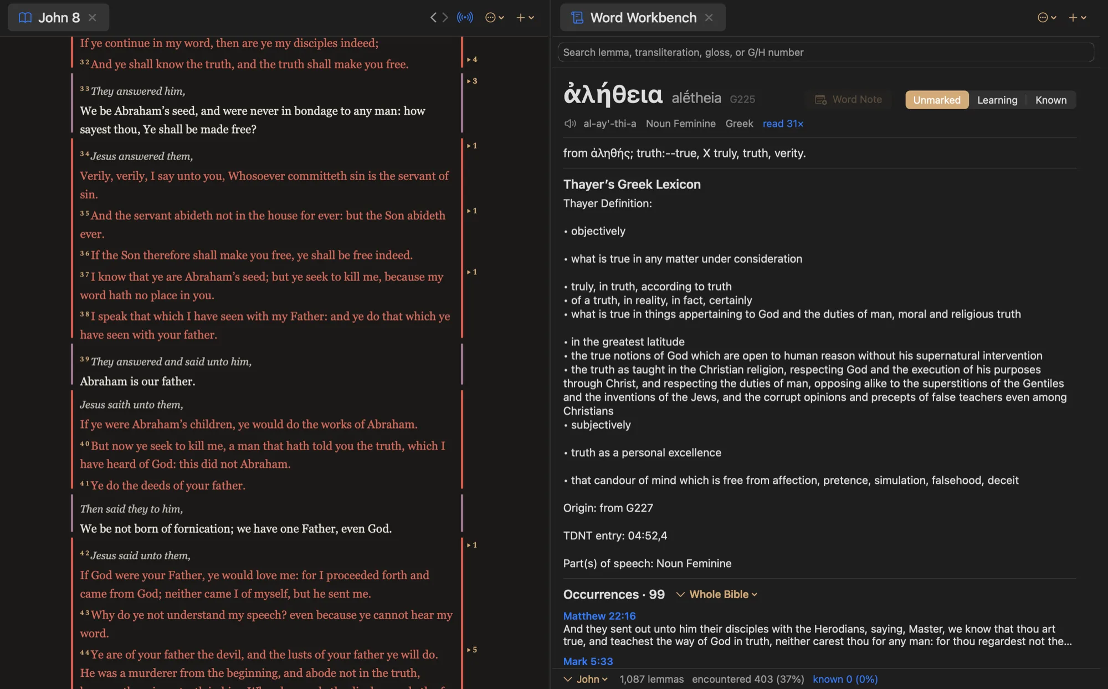
Task: Click the Word Workbench tab icon
Action: point(577,18)
